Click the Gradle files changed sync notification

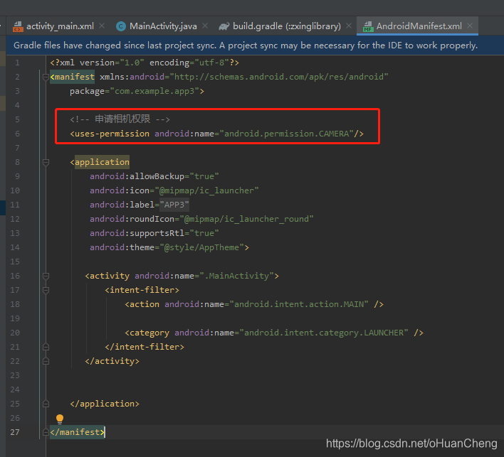click(246, 45)
